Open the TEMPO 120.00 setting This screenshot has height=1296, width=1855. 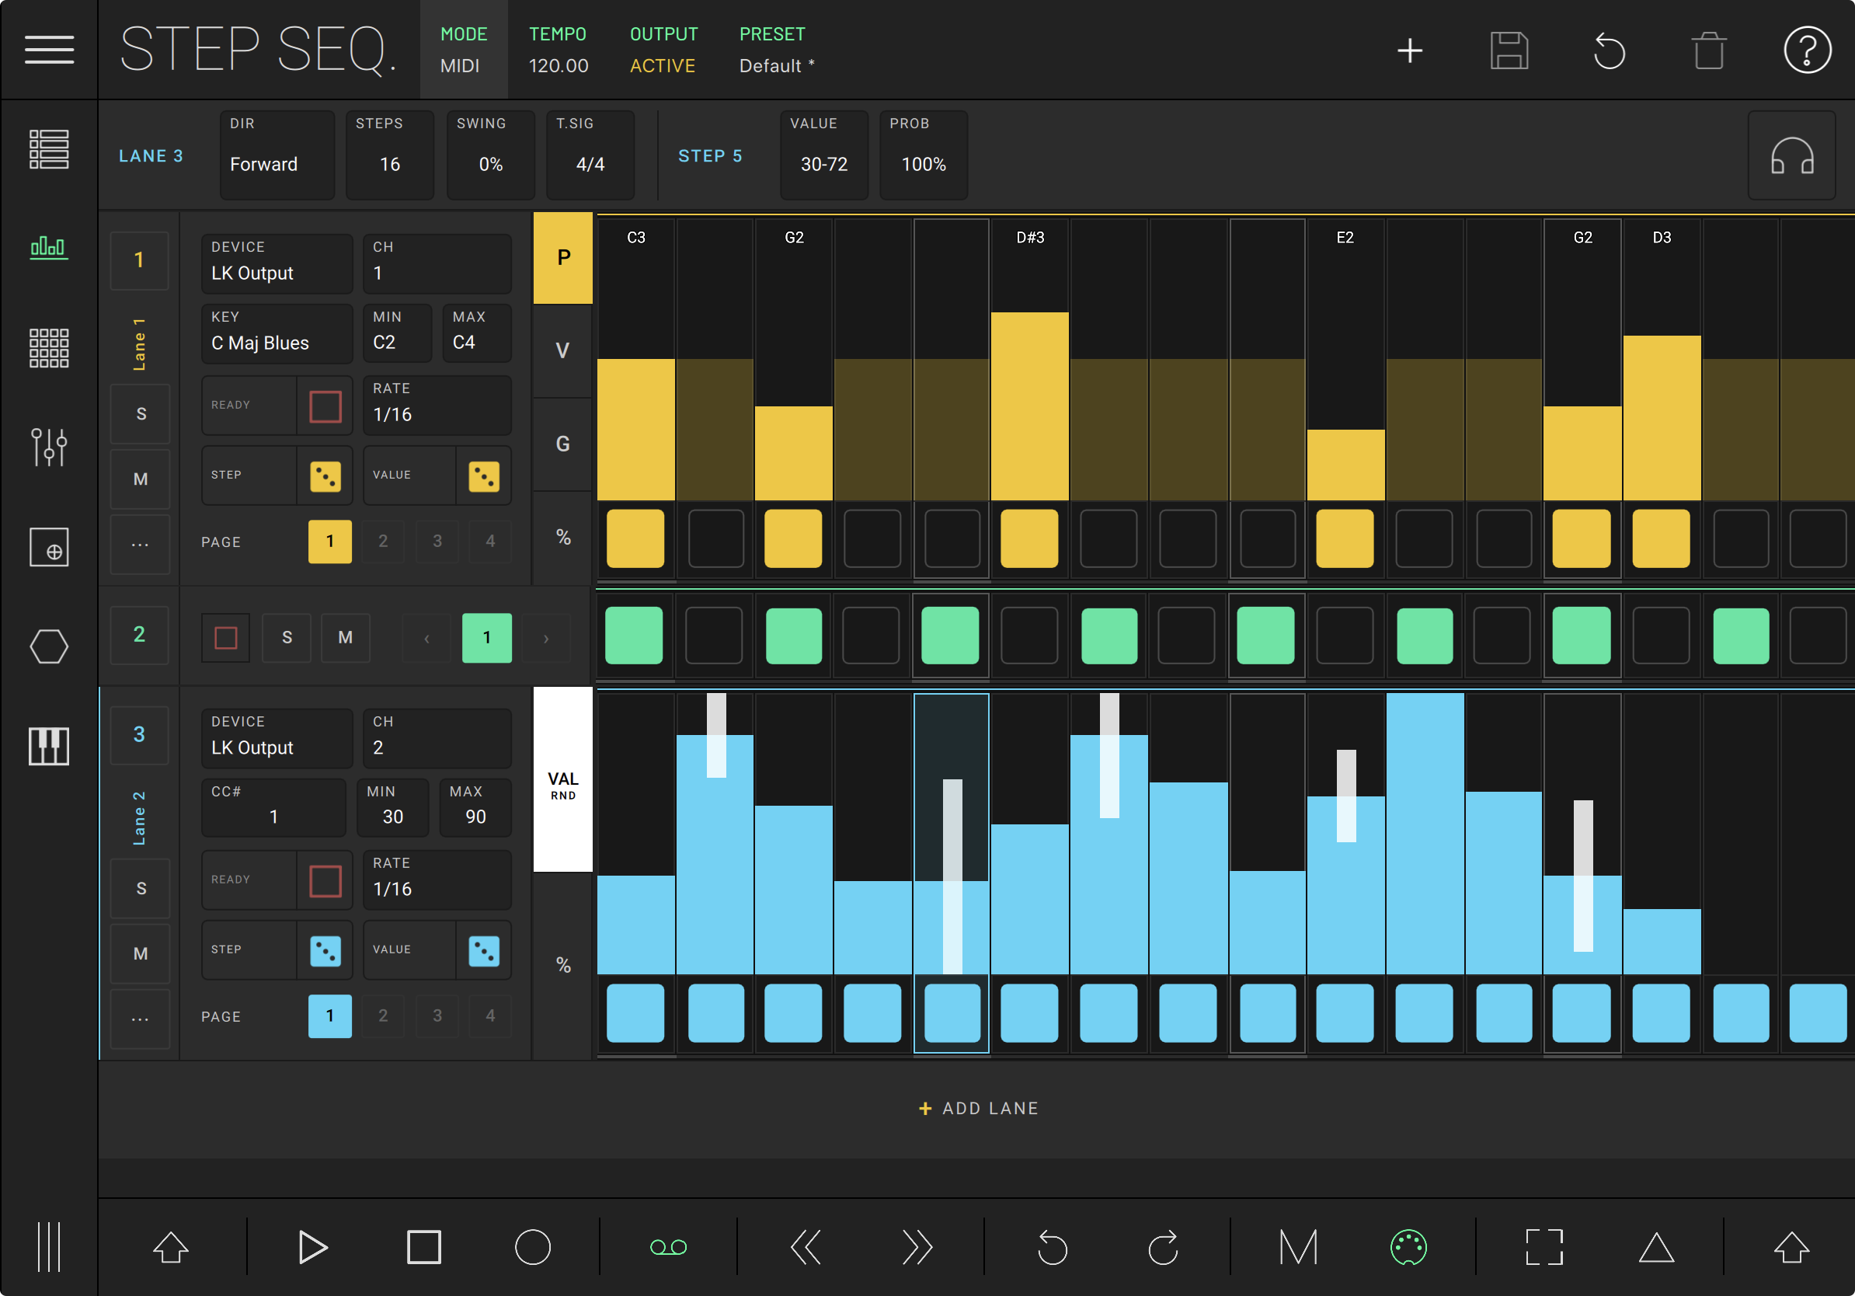click(x=559, y=49)
